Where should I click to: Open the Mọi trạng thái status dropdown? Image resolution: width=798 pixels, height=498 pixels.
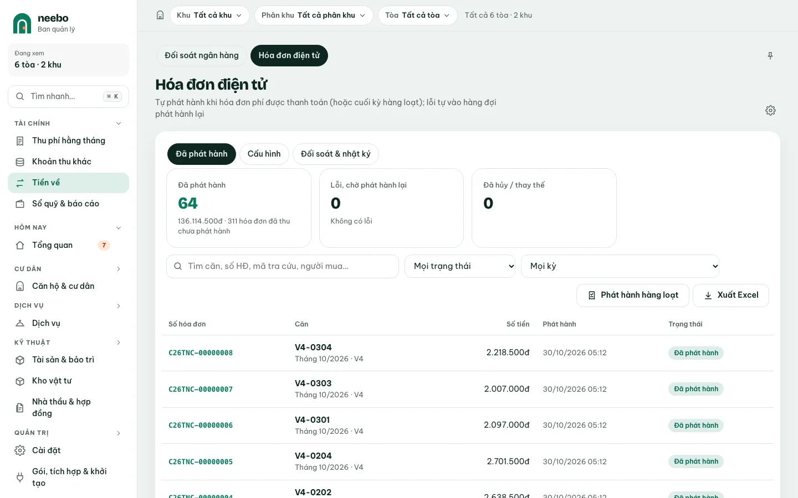pos(460,266)
